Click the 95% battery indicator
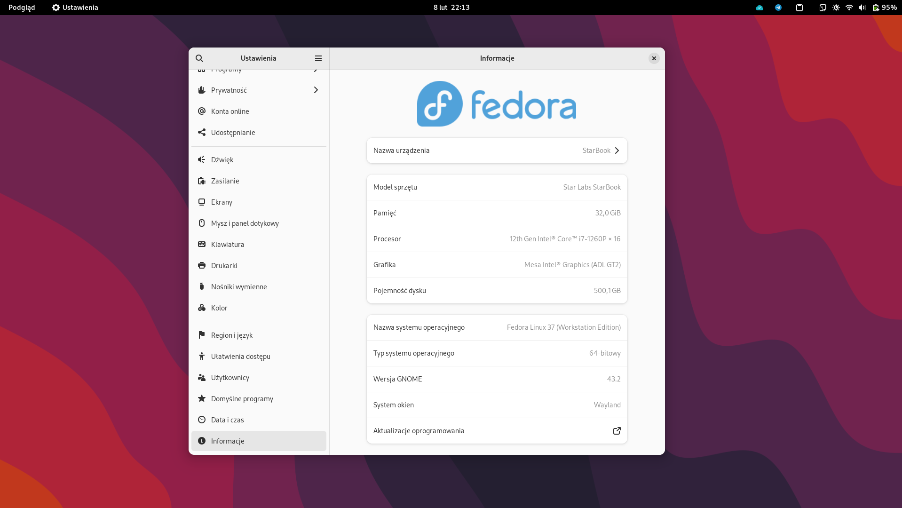This screenshot has width=902, height=508. pyautogui.click(x=881, y=7)
